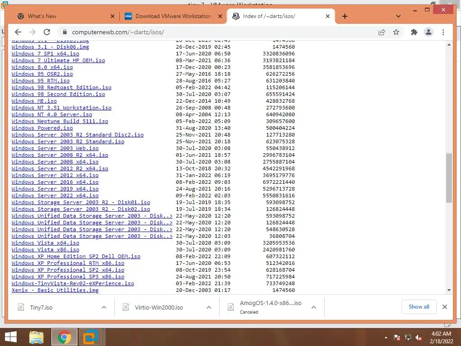The height and width of the screenshot is (346, 461).
Task: Close the Download VMware Workstation tab
Action: [220, 16]
